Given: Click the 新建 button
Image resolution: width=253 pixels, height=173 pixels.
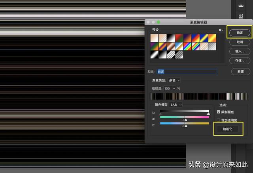Looking at the screenshot, I should click(241, 72).
